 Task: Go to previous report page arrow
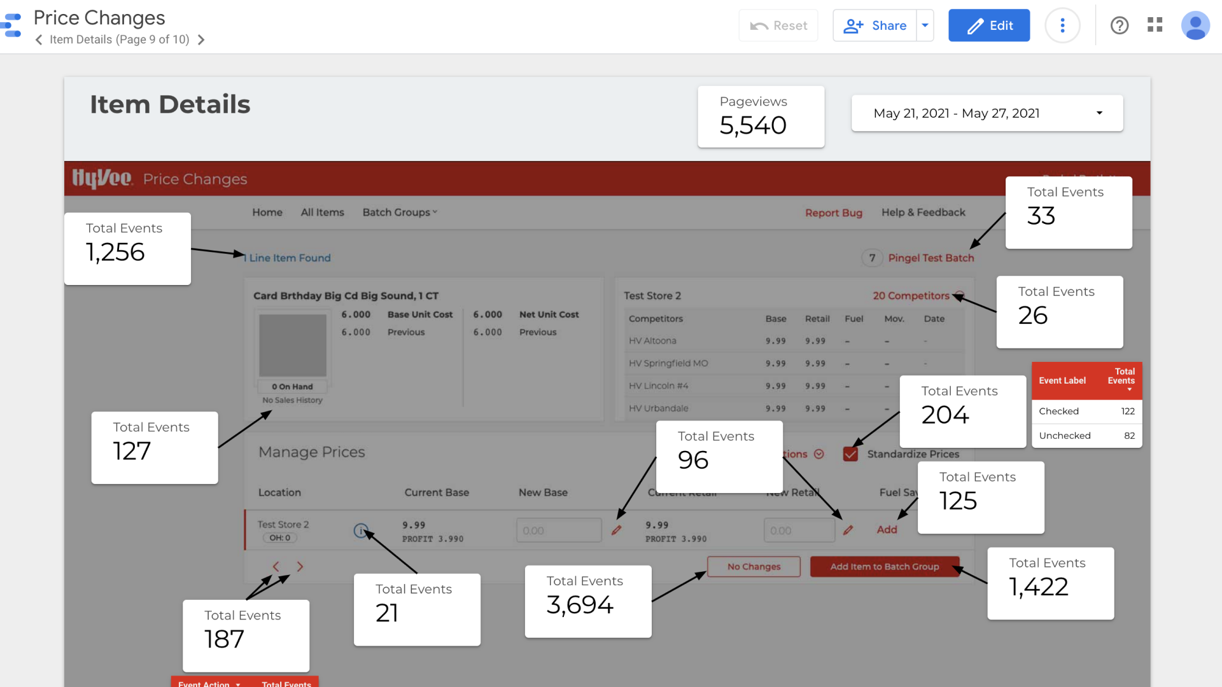pos(39,40)
